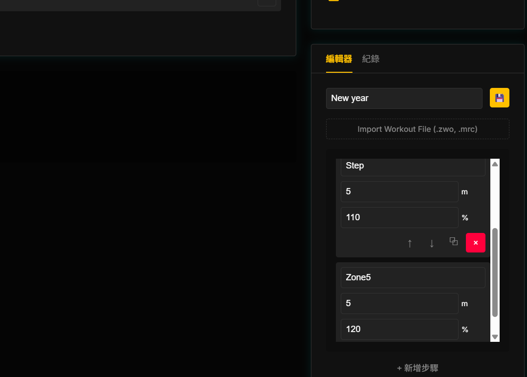
Task: Focus the workout name field 'New year'
Action: pyautogui.click(x=404, y=98)
